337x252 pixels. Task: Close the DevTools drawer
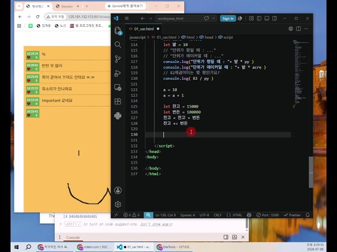click(243, 237)
